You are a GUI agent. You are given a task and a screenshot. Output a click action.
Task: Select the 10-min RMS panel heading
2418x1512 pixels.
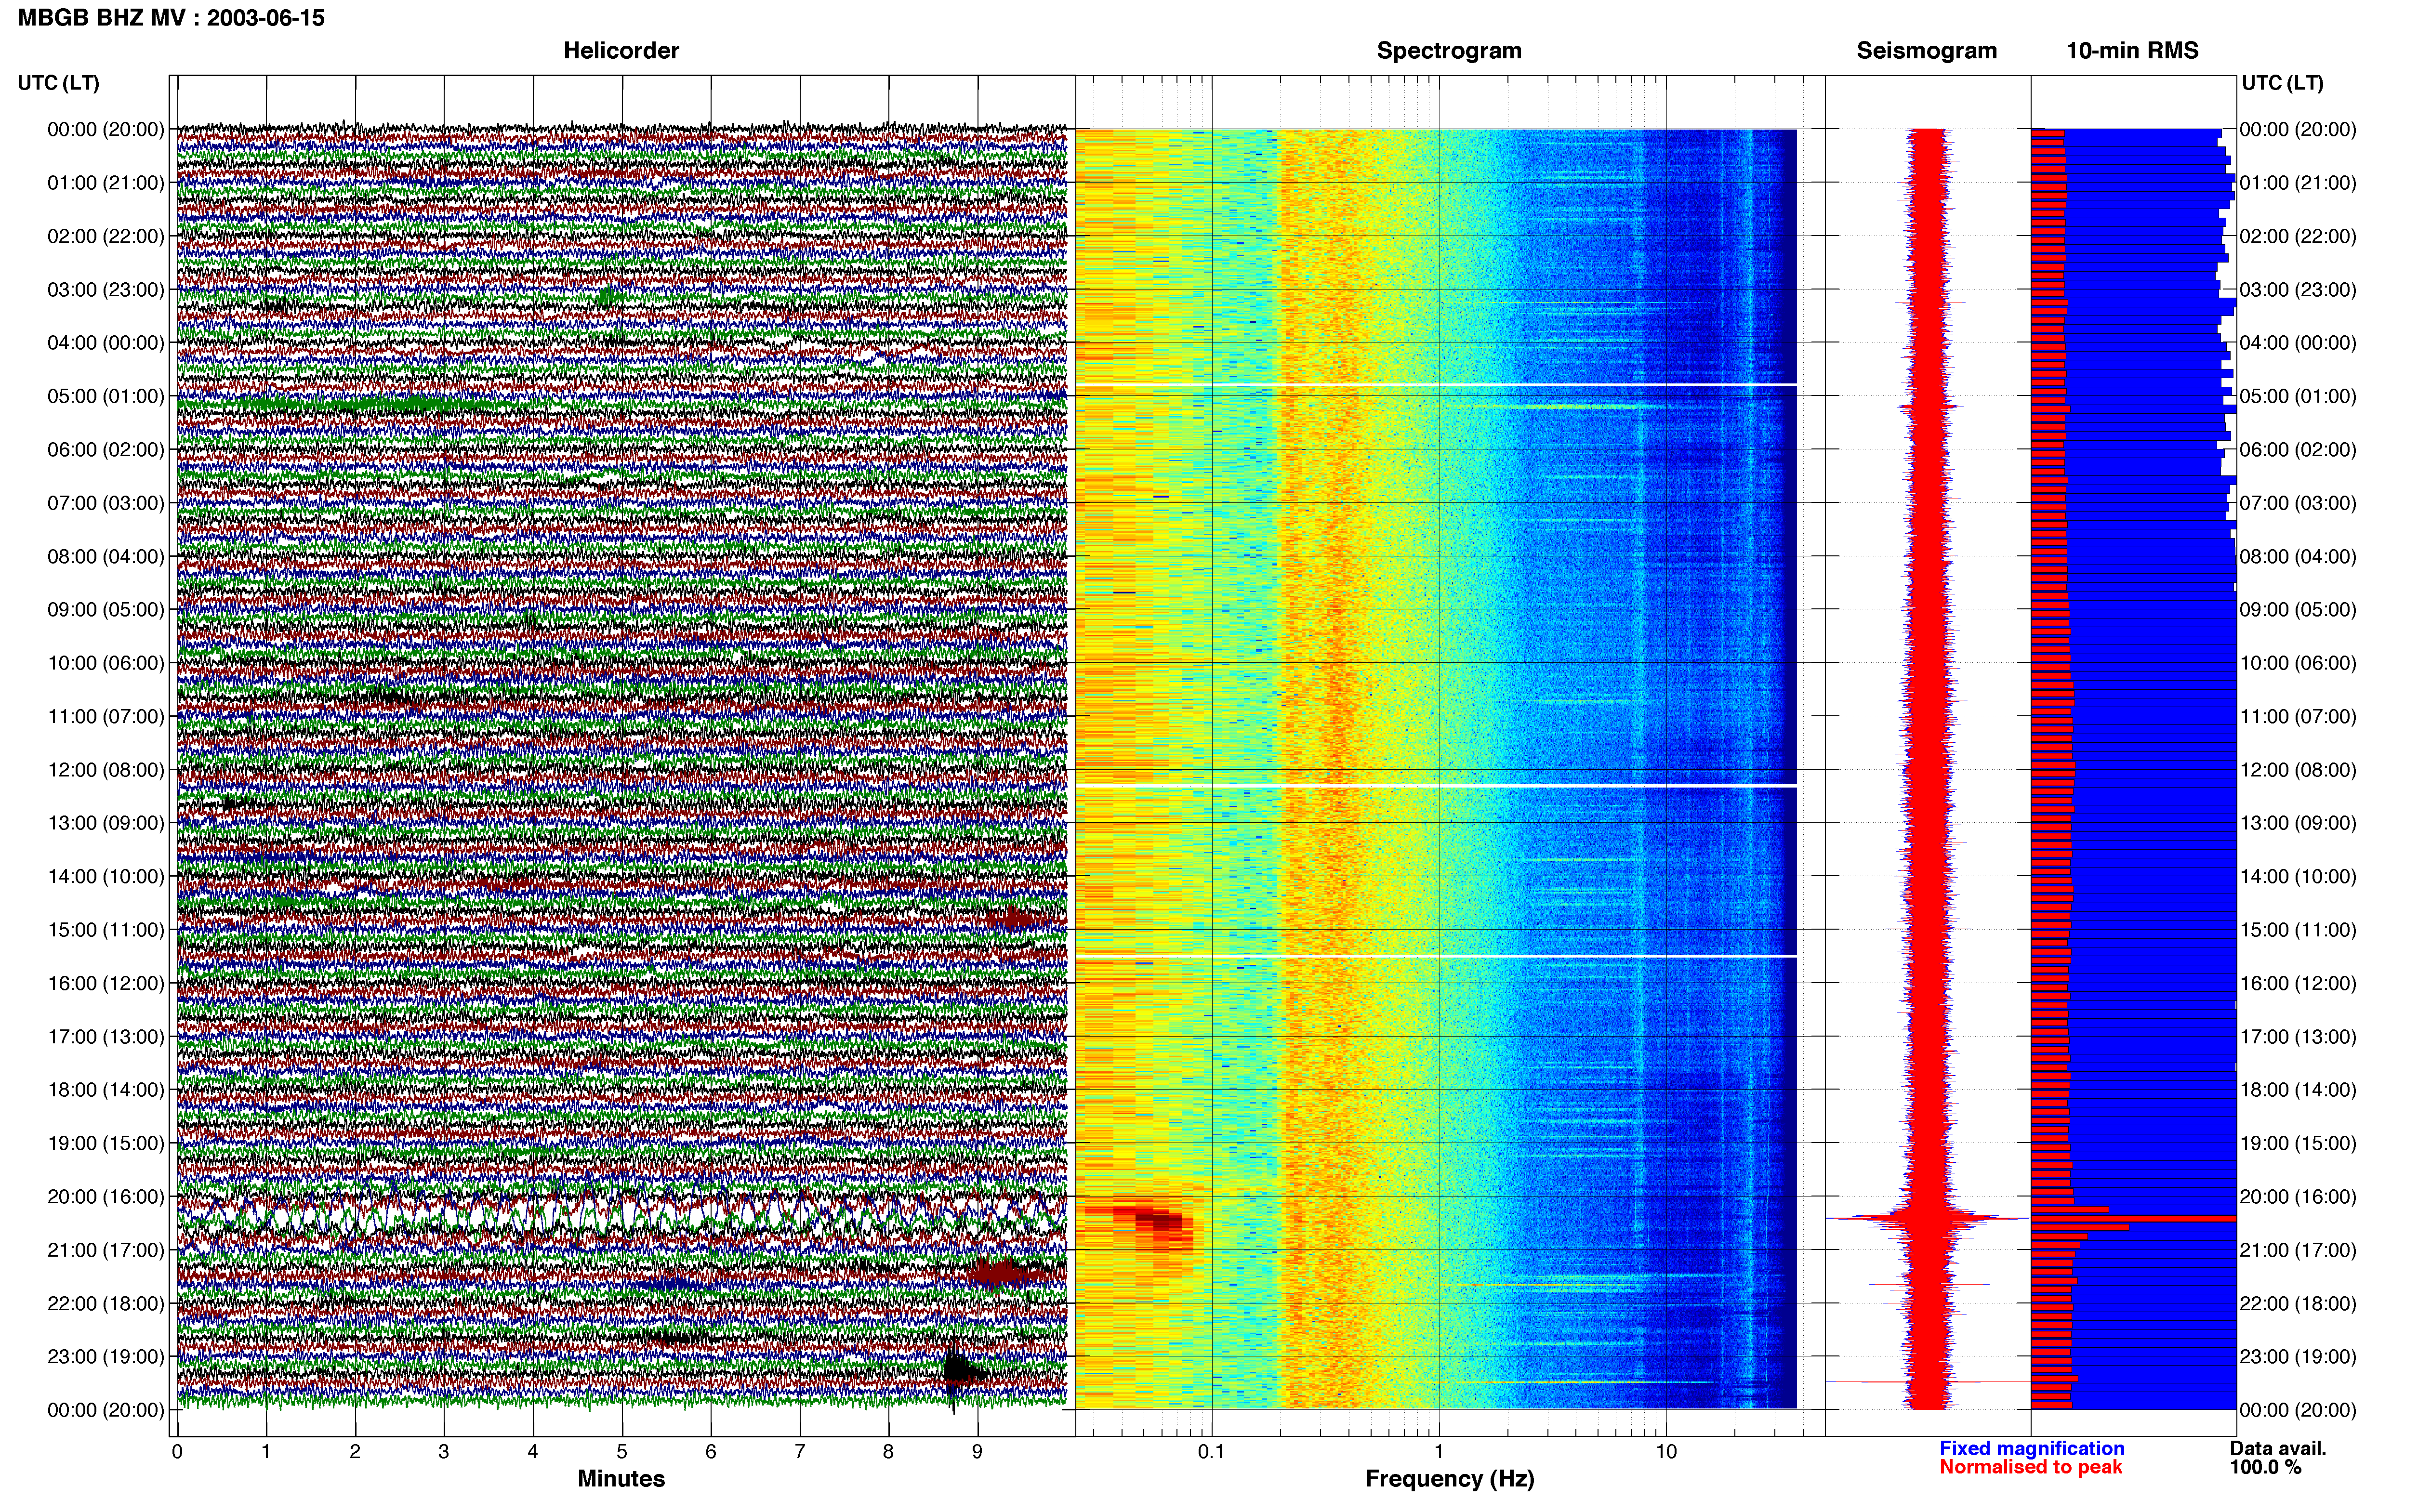[2132, 51]
